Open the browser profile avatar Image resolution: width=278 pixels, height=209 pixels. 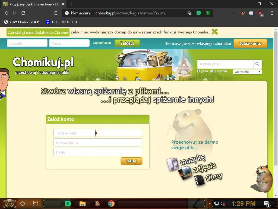coord(242,13)
